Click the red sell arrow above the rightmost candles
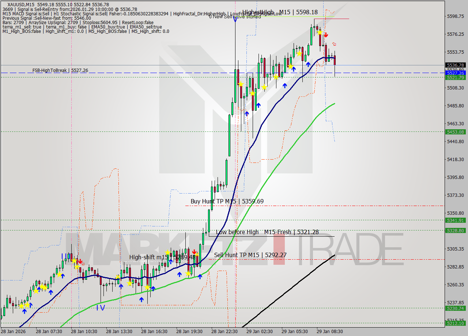468x336 pixels. [327, 35]
